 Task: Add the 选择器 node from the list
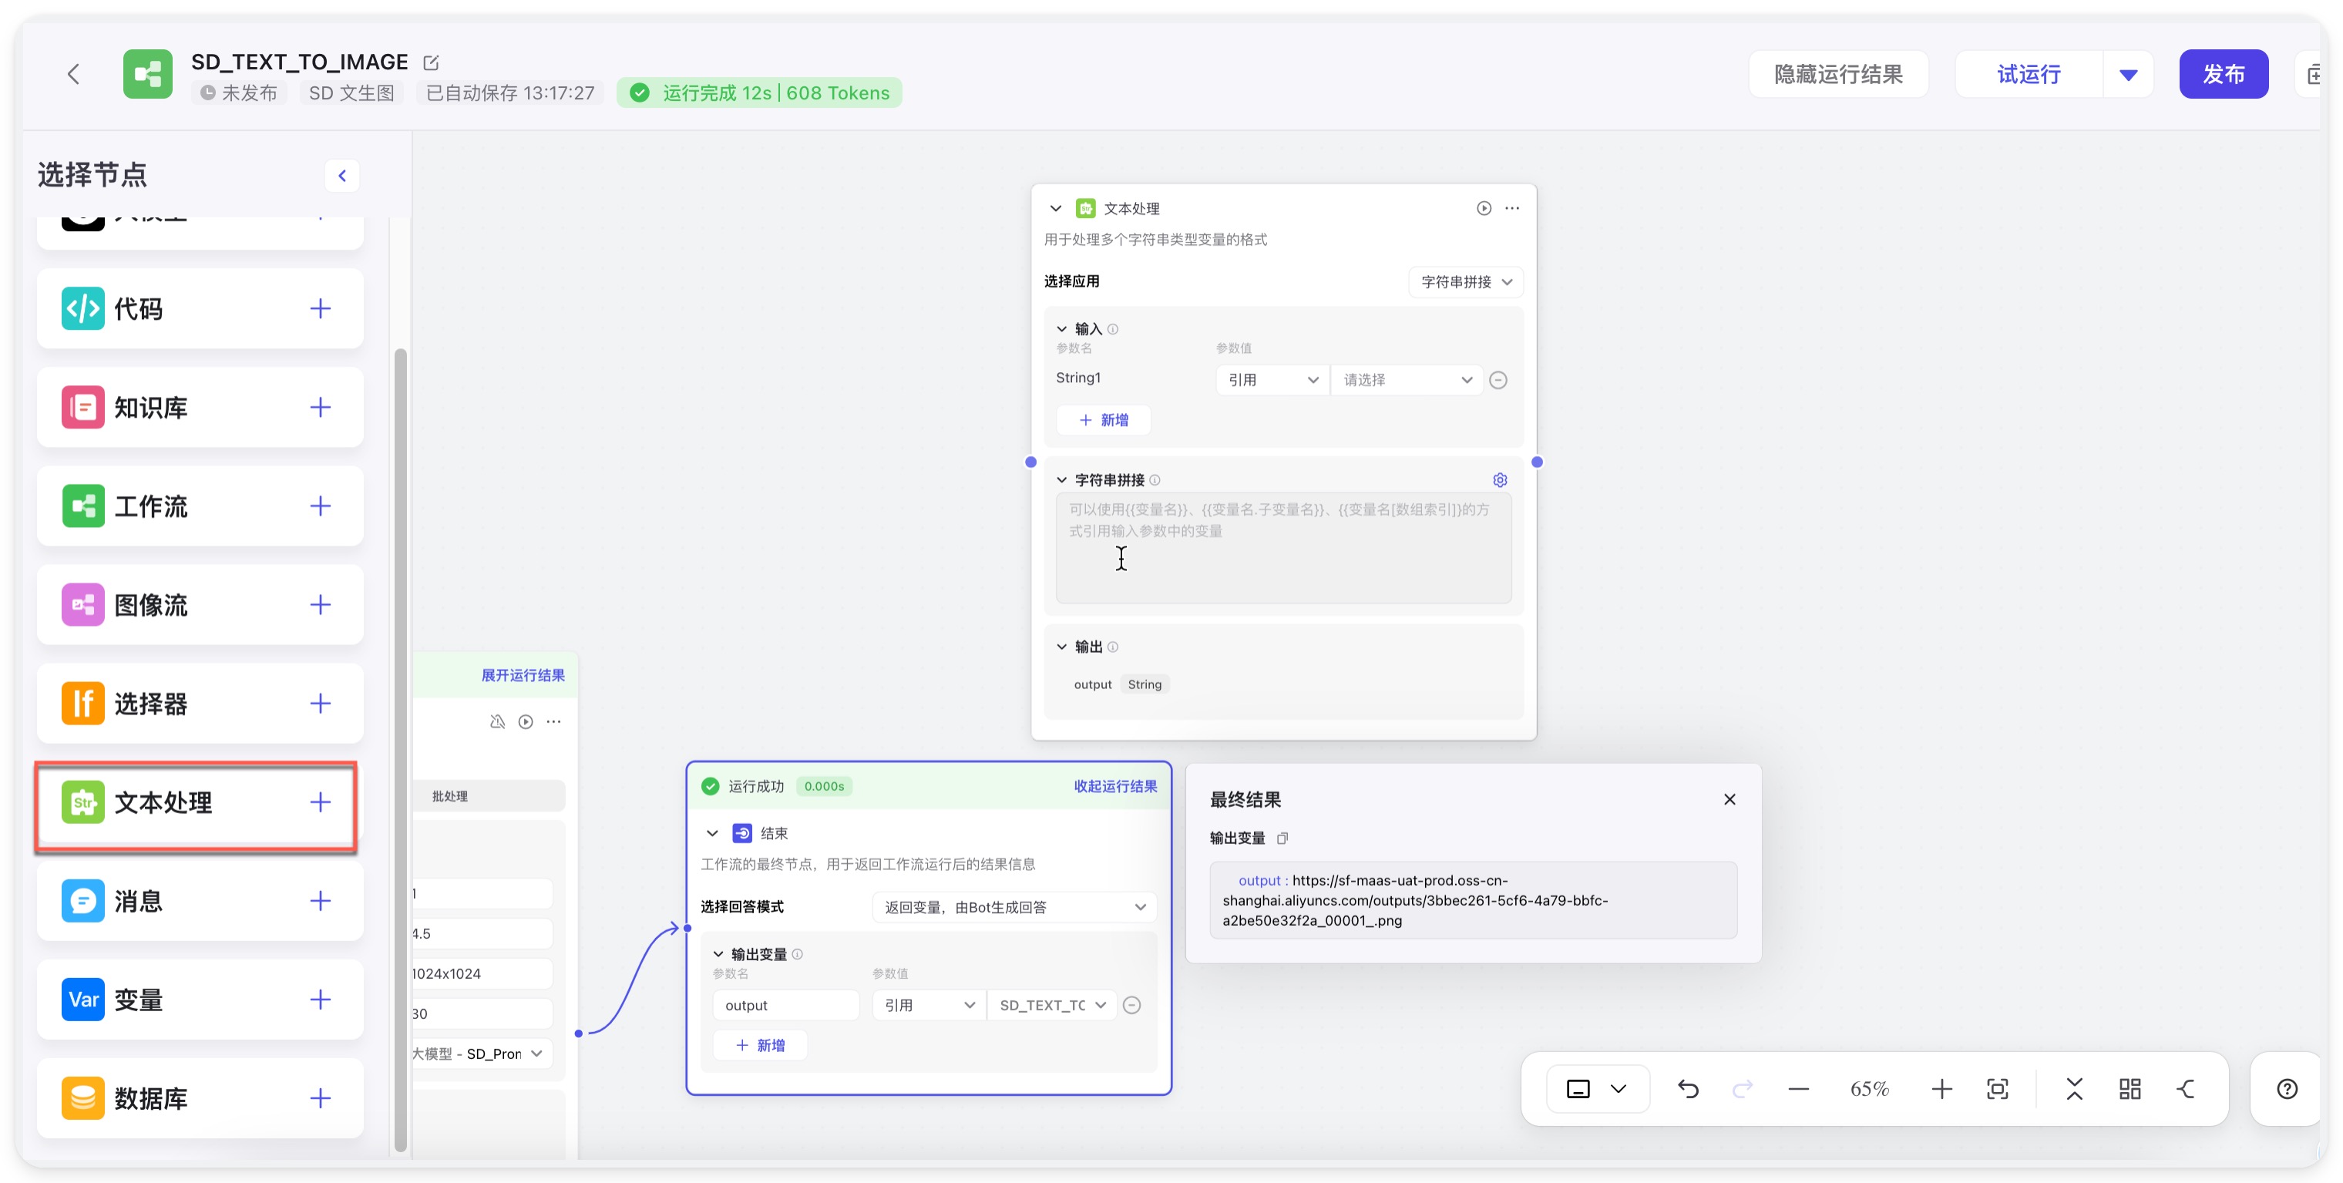coord(319,703)
